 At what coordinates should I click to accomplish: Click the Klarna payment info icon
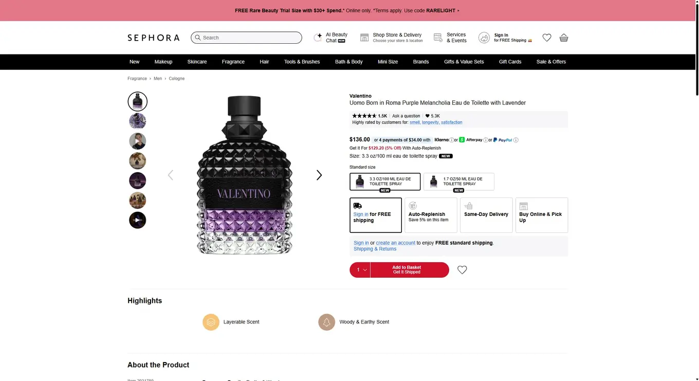click(452, 139)
